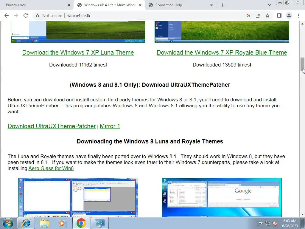The image size is (305, 229).
Task: Click the vertical scrollbar thumb
Action: (x=303, y=64)
